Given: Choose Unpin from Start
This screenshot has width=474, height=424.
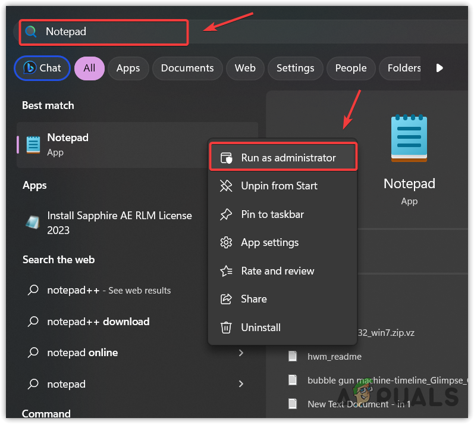Looking at the screenshot, I should click(x=283, y=186).
